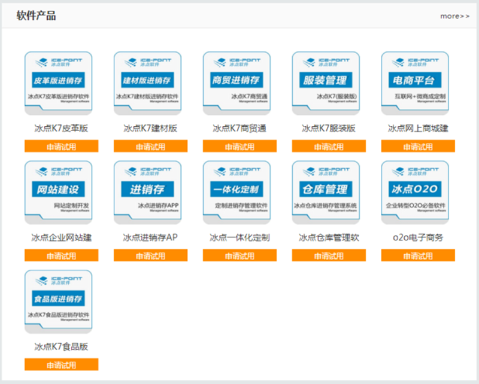Open the 冰点K7食品版 title link
The image size is (479, 384).
point(62,347)
